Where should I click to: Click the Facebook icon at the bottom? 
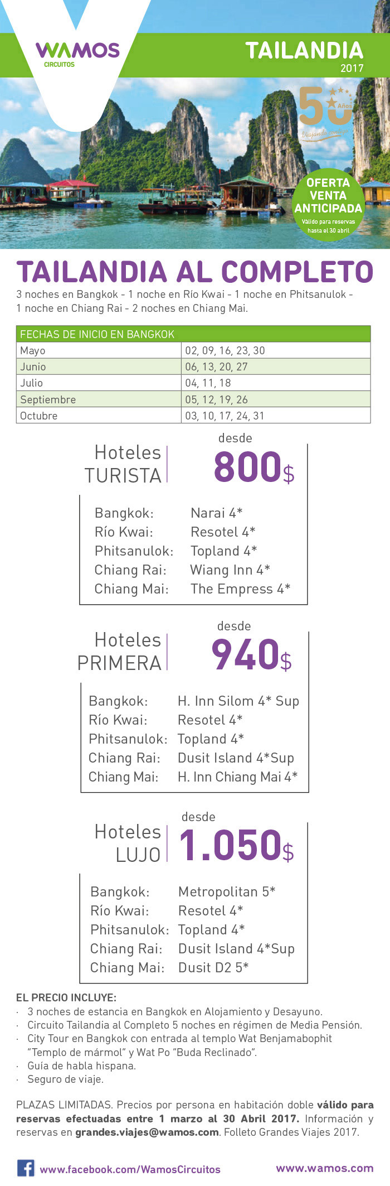click(25, 1168)
